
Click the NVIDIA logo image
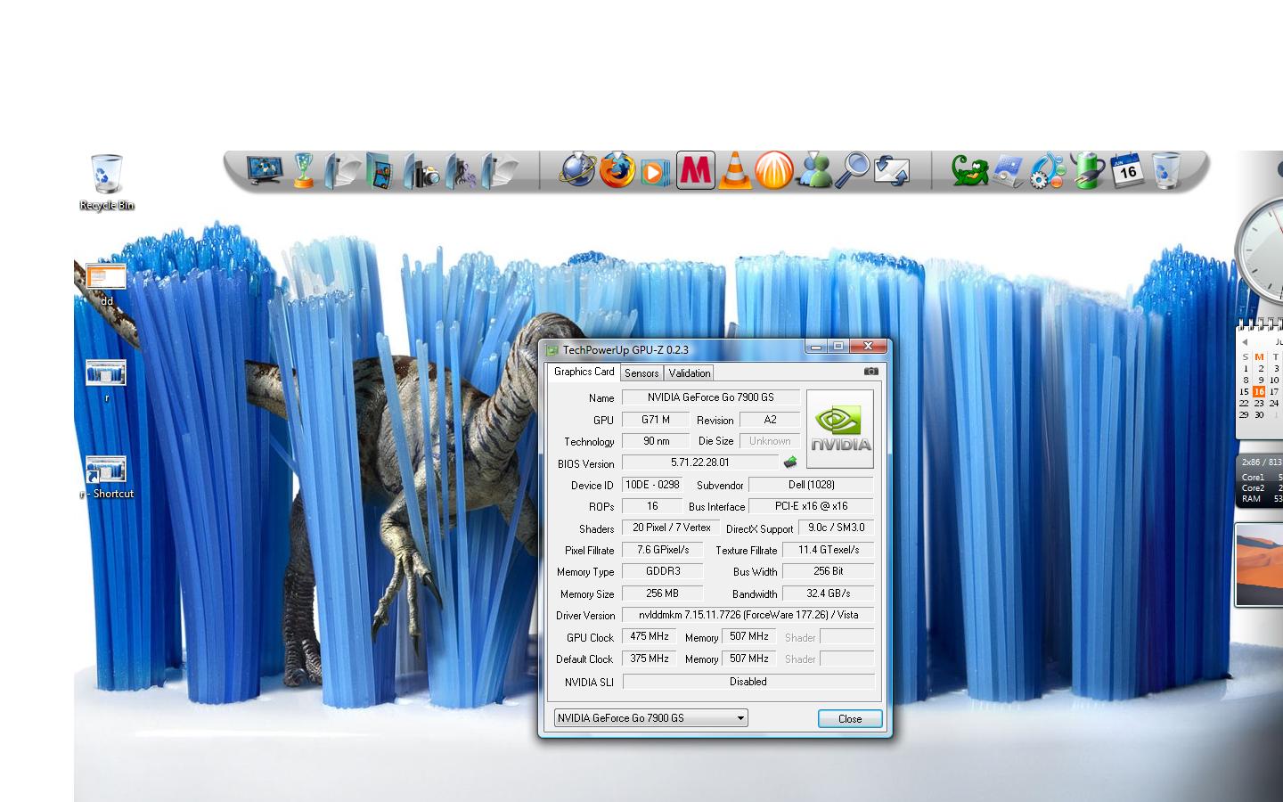(839, 429)
